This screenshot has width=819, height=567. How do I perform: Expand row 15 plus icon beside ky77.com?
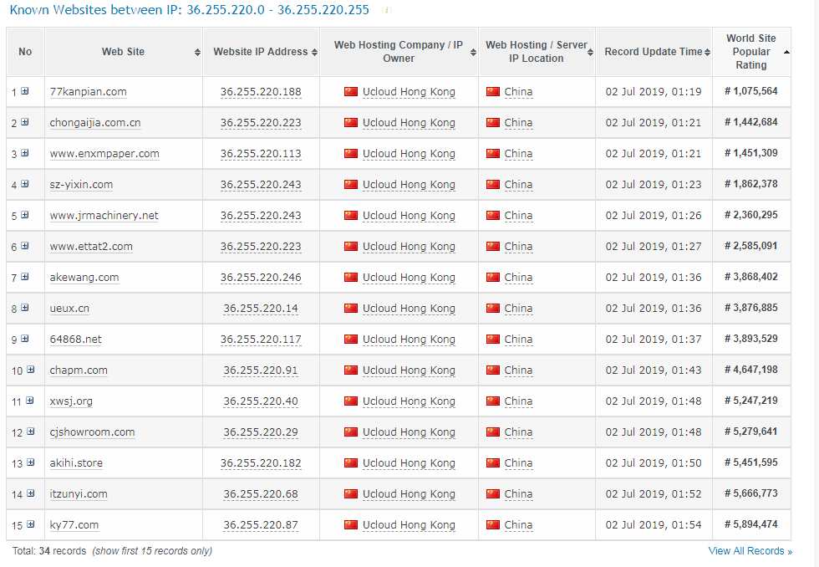(30, 524)
